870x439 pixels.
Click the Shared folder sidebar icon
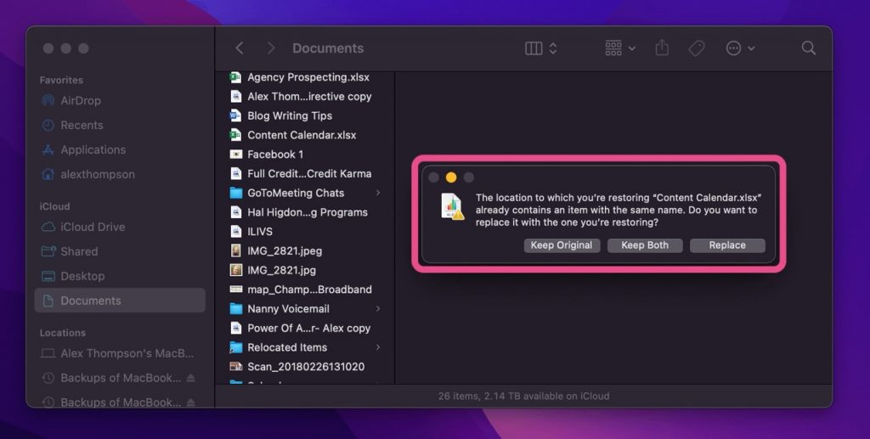48,251
